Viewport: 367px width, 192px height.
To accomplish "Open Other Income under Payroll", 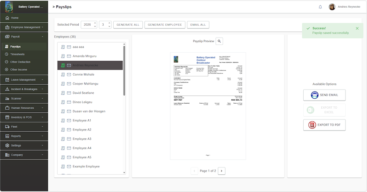I will pyautogui.click(x=25, y=70).
